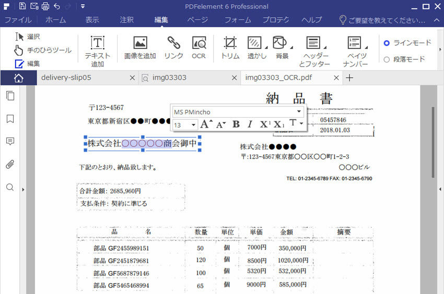This screenshot has height=294, width=444.
Task: Collapse the ribbon with the chevron
Action: pyautogui.click(x=437, y=20)
